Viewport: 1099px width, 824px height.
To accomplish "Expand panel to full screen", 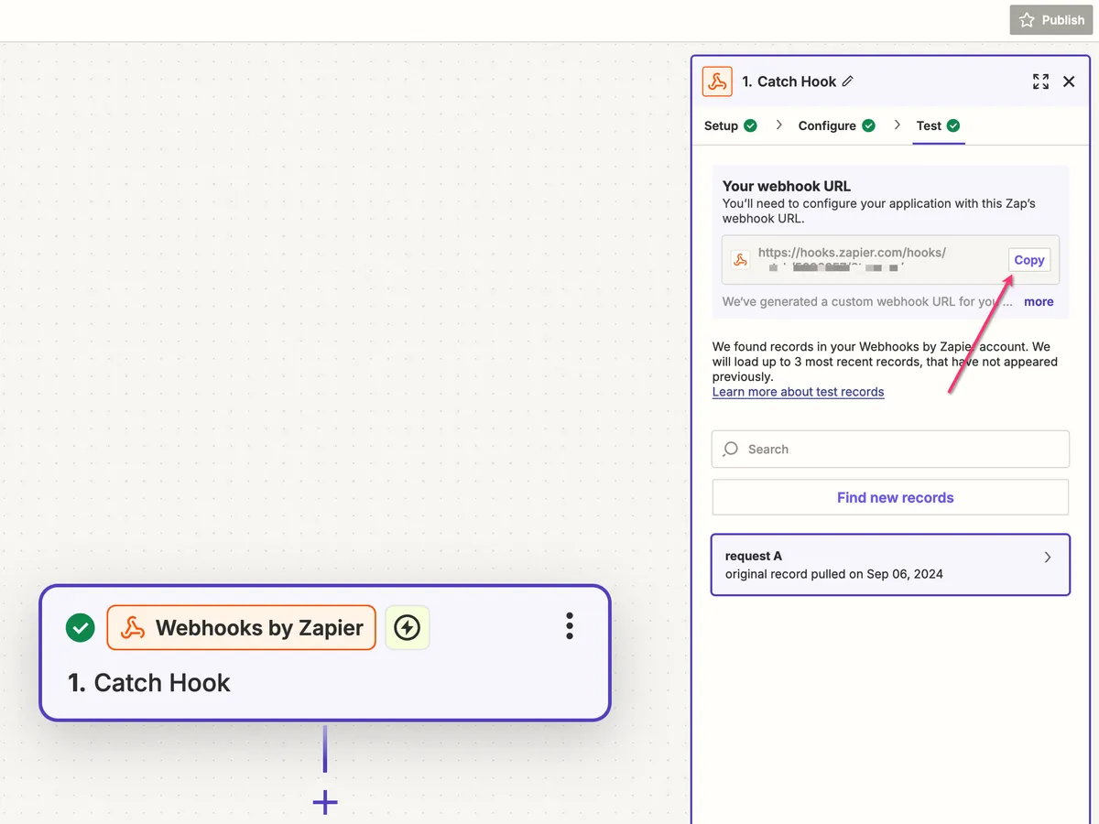I will click(1040, 81).
